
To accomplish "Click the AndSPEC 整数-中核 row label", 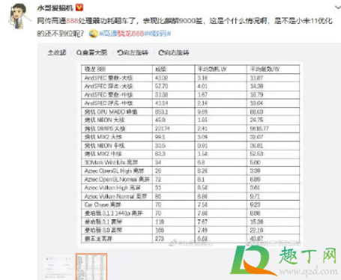I will pos(109,95).
